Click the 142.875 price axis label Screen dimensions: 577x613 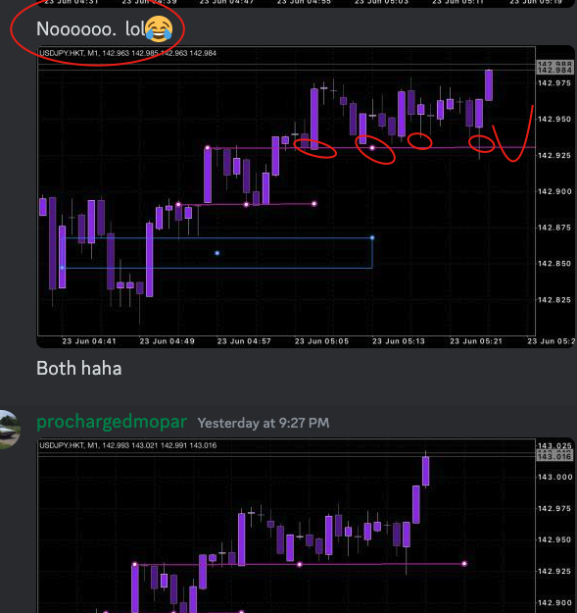click(554, 228)
